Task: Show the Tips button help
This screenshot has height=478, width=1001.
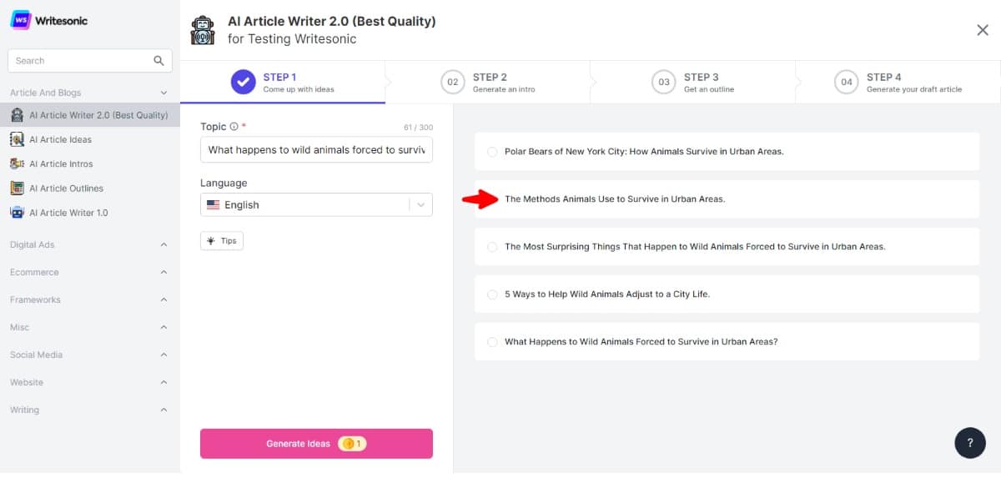Action: [x=222, y=241]
